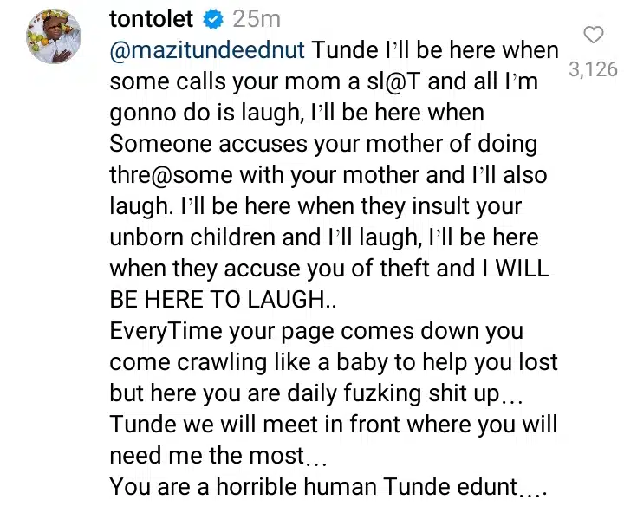View the 3,126 likes count
Viewport: 624px width, 513px height.
[593, 69]
